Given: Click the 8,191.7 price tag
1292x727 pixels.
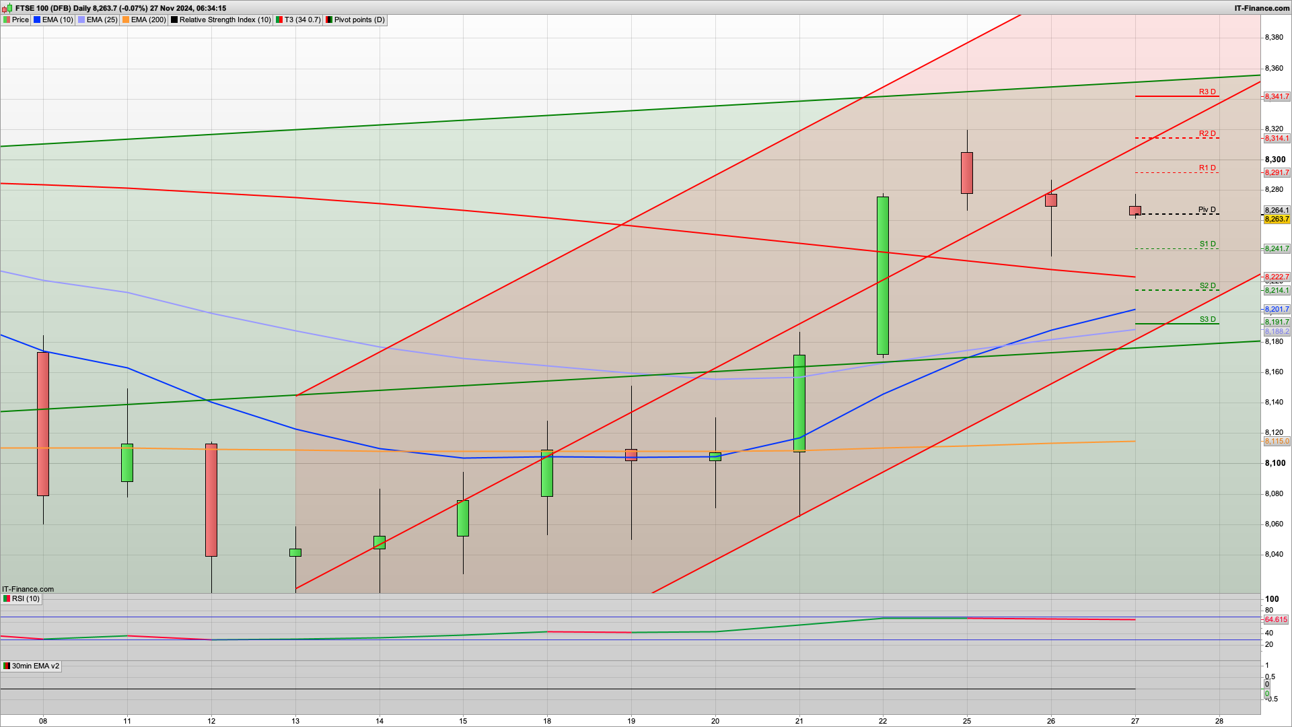Looking at the screenshot, I should click(x=1277, y=322).
